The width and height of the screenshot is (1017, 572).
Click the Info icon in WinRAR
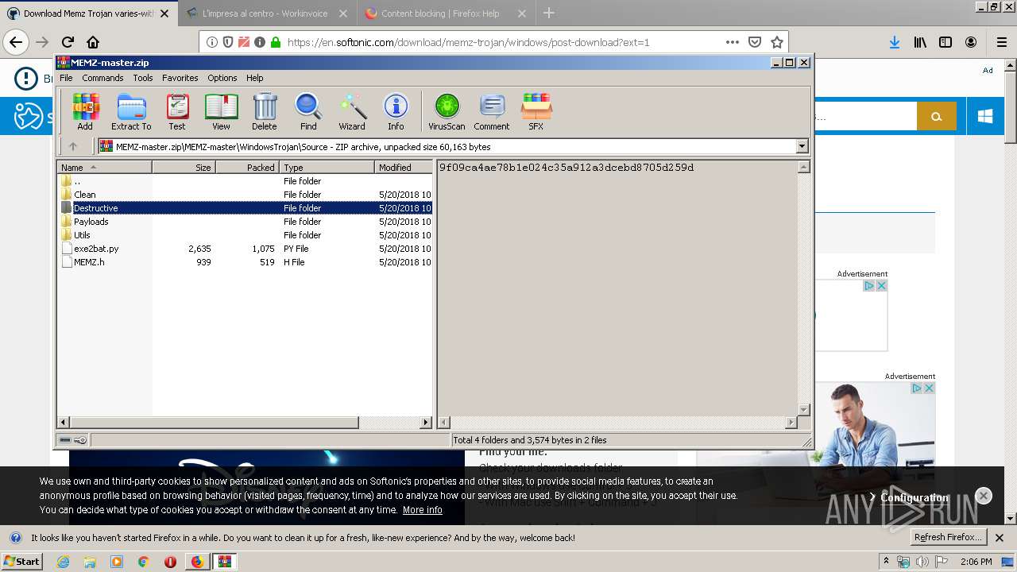click(396, 111)
